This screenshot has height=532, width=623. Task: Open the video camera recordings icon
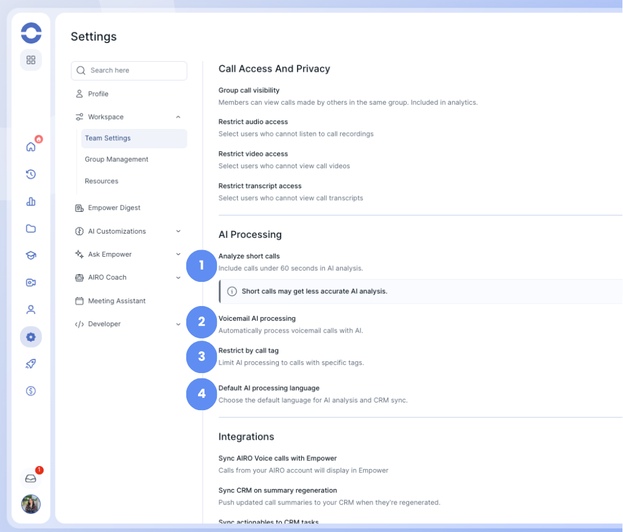[x=31, y=282]
